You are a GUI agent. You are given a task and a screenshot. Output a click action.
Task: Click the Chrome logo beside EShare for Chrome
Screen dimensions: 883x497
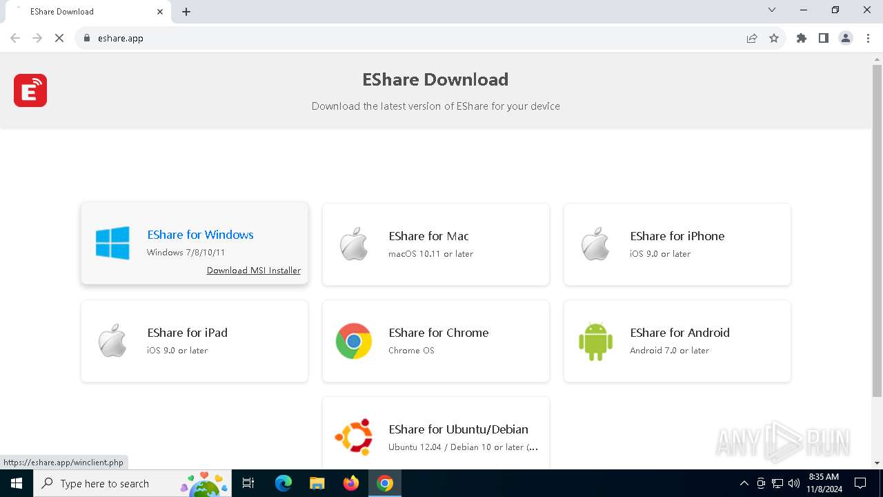click(354, 341)
